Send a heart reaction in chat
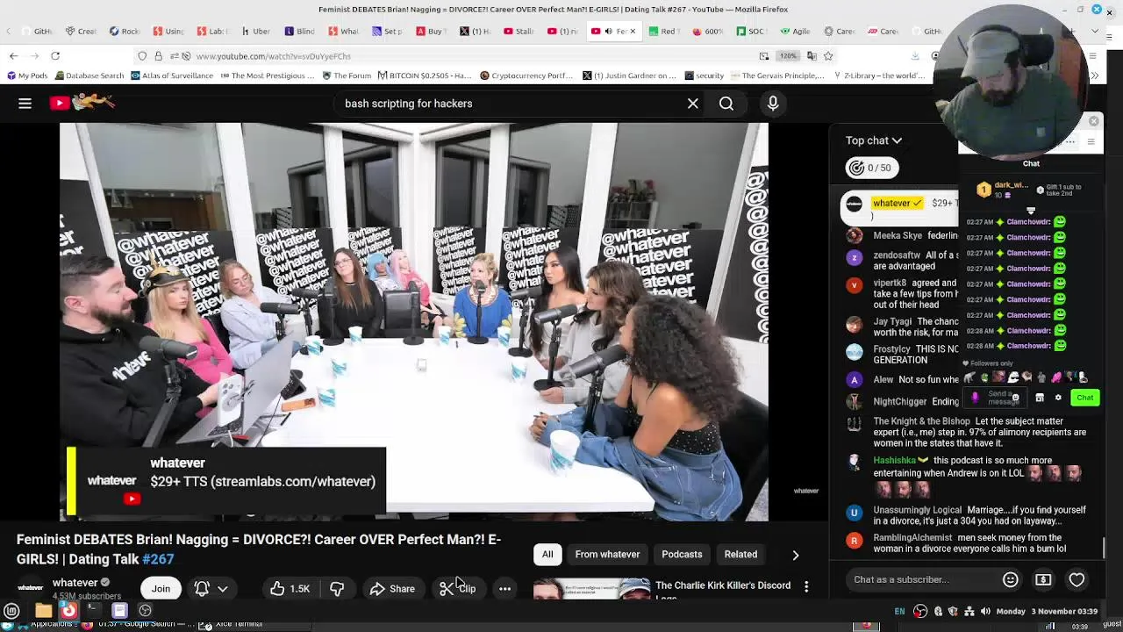This screenshot has height=632, width=1123. click(x=1077, y=579)
